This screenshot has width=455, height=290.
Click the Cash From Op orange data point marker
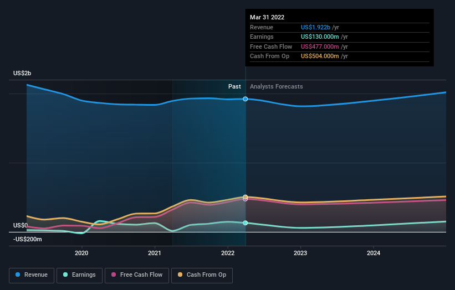(x=246, y=196)
